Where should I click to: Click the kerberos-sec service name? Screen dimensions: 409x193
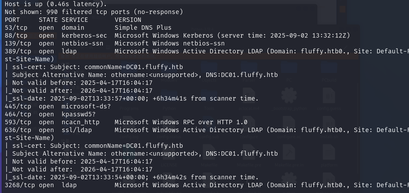pyautogui.click(x=84, y=36)
